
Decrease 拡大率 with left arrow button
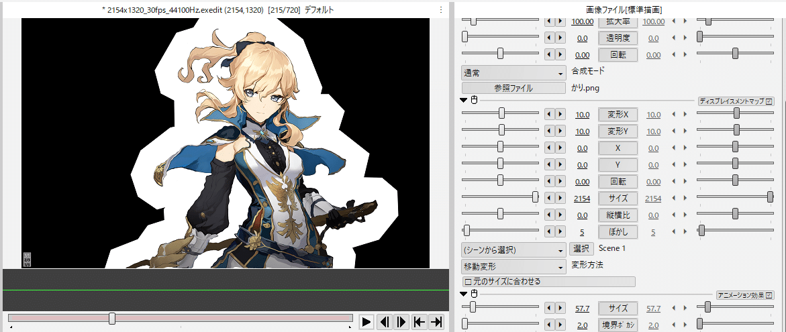click(550, 21)
